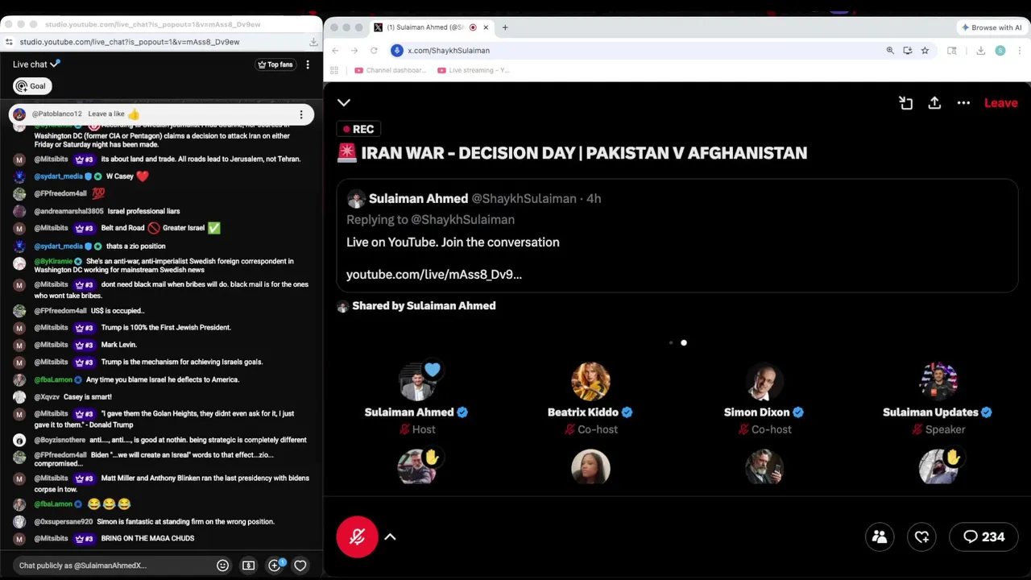The width and height of the screenshot is (1031, 580).
Task: Install app icon in live chat address bar
Action: (313, 42)
